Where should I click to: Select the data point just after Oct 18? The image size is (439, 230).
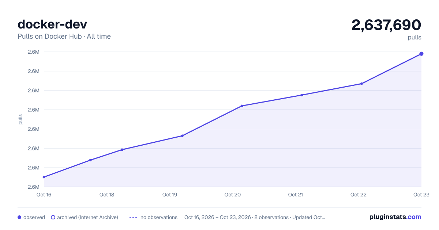(122, 150)
